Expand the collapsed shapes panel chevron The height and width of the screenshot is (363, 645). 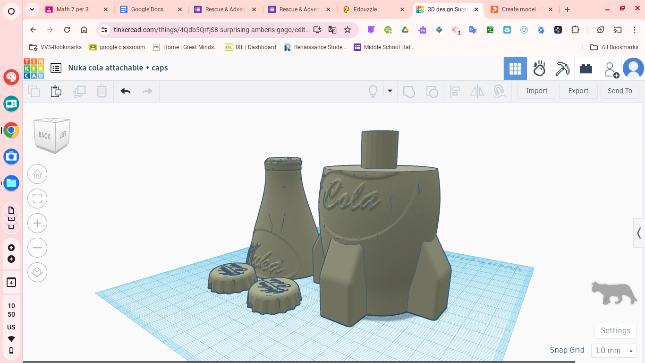639,233
